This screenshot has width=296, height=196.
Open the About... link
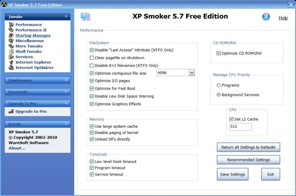[x=17, y=148]
